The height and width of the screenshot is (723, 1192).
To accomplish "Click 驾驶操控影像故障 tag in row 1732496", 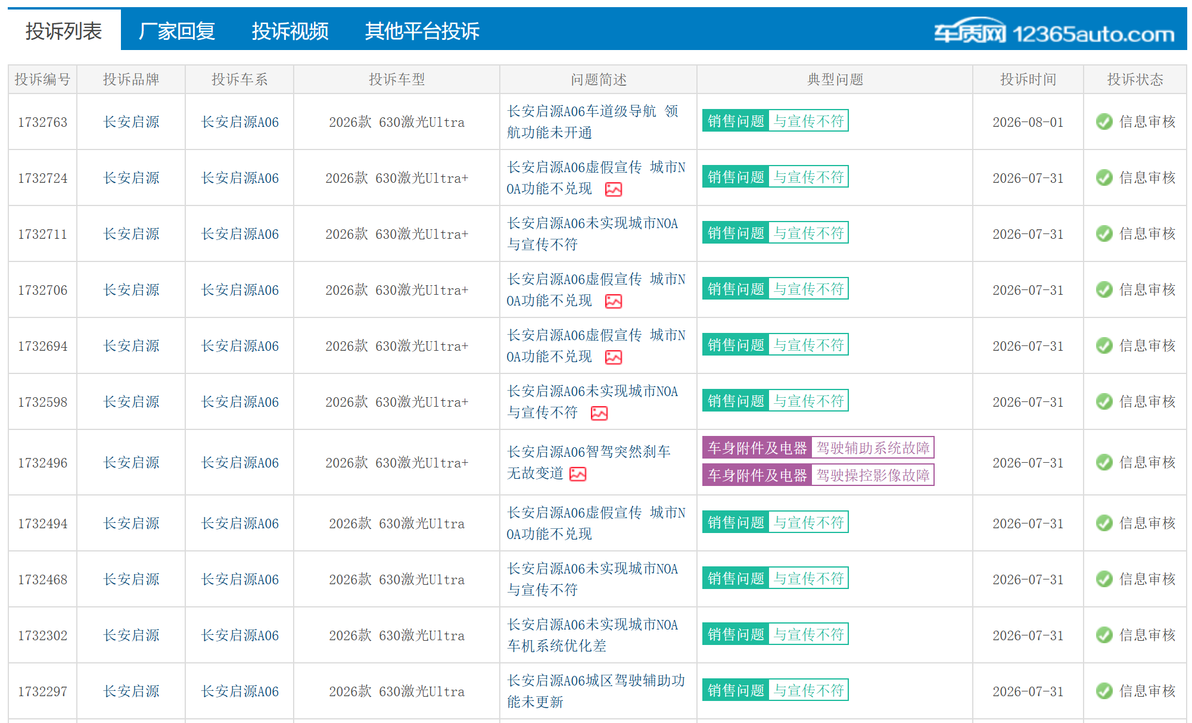I will click(x=873, y=475).
